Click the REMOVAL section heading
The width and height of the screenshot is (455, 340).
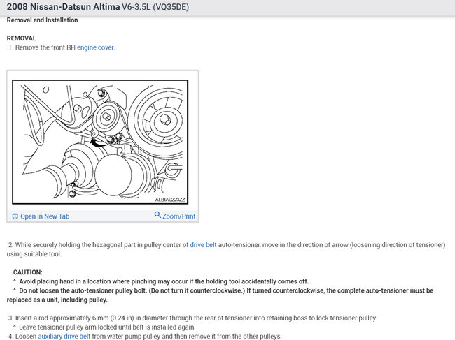[22, 38]
